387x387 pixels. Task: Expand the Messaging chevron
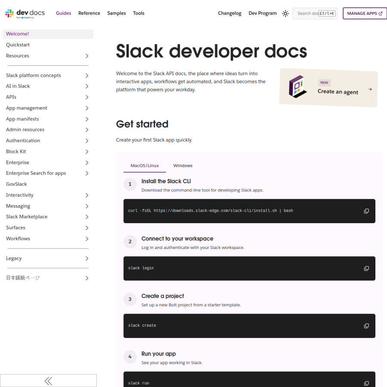[87, 206]
